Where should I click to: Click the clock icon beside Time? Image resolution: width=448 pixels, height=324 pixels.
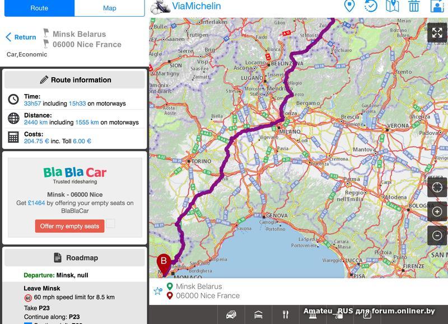(x=13, y=100)
